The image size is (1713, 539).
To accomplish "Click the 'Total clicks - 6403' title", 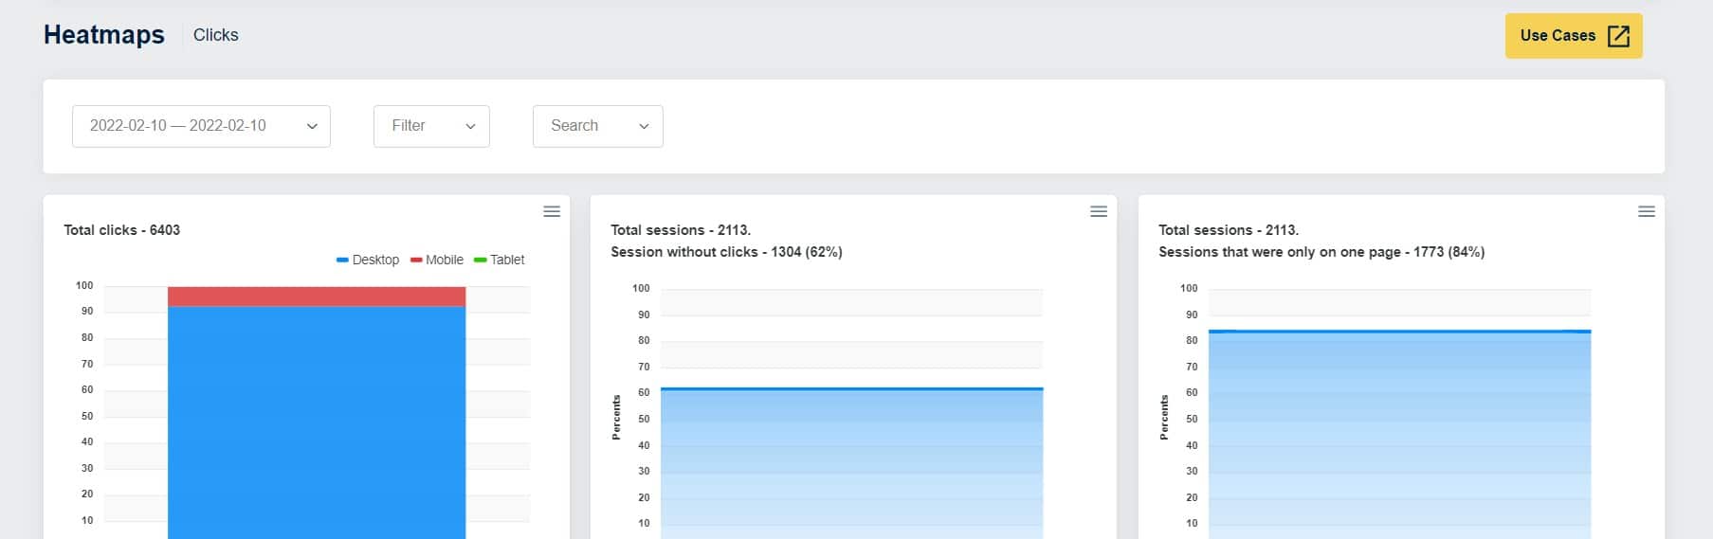I will (x=122, y=230).
